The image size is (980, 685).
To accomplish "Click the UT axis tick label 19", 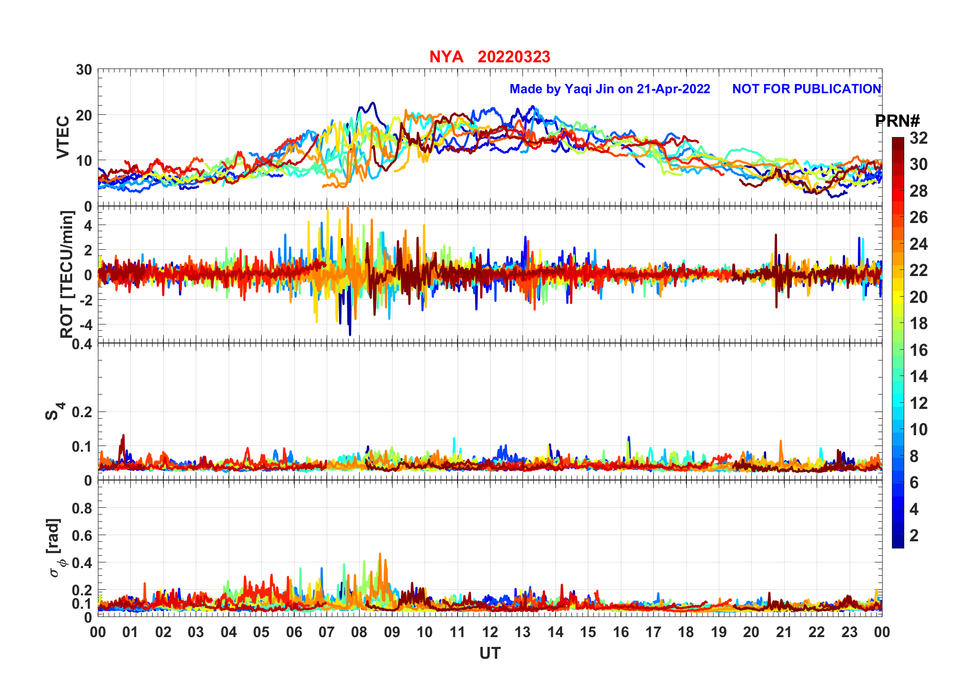I will click(719, 632).
